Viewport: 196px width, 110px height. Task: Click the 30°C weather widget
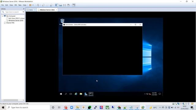[153, 107]
